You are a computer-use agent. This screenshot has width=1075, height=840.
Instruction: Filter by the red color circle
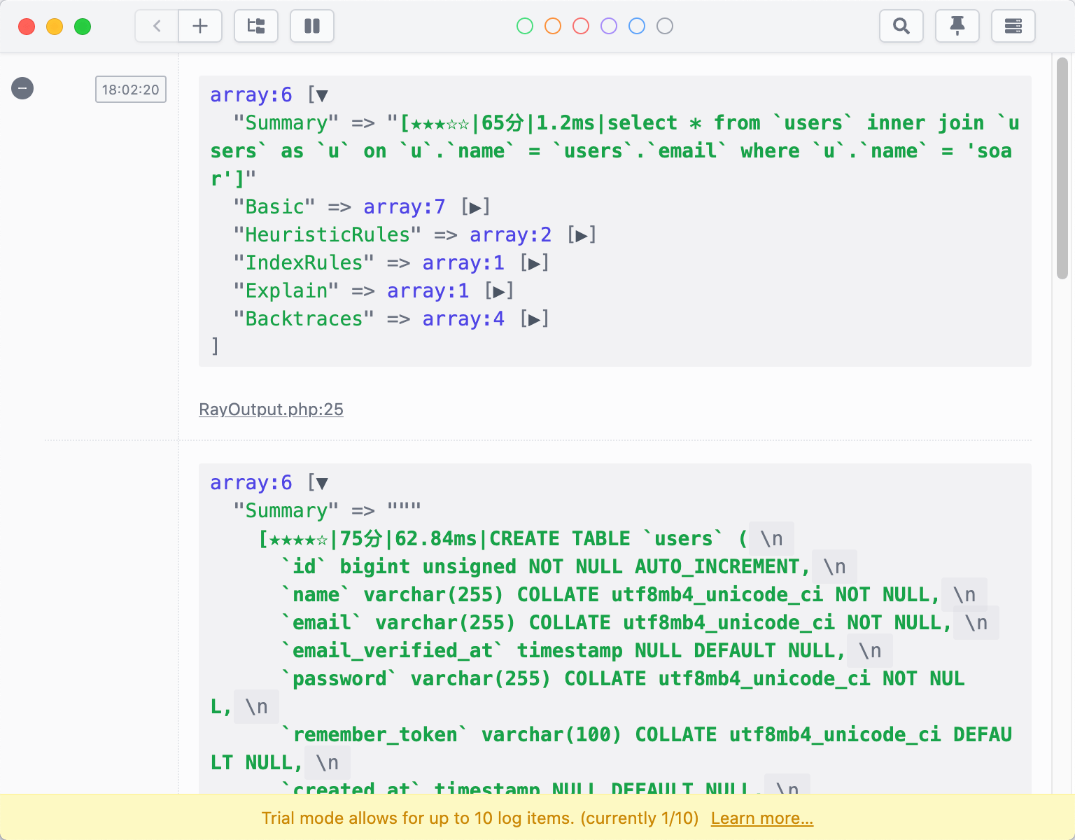point(581,26)
